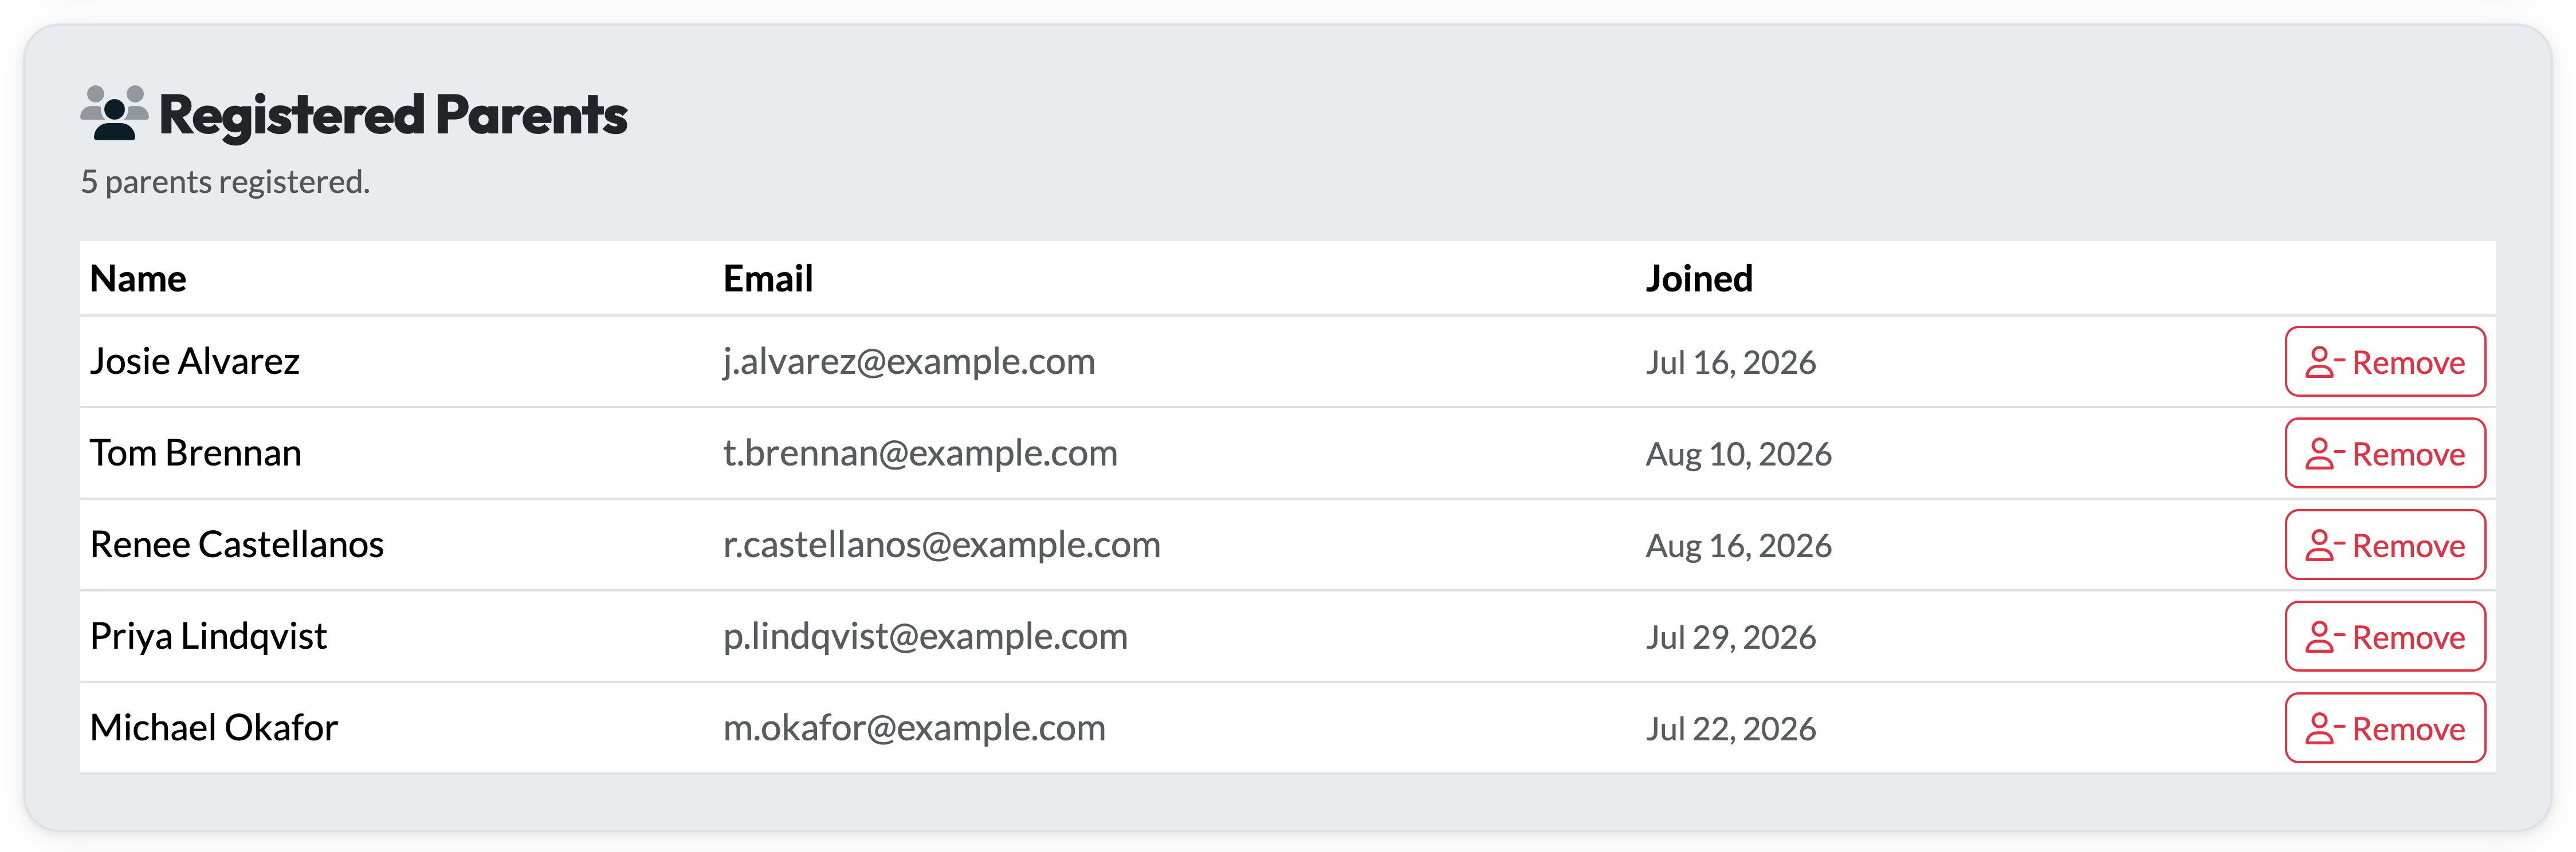Select the m.okafor@example.com email

[914, 728]
